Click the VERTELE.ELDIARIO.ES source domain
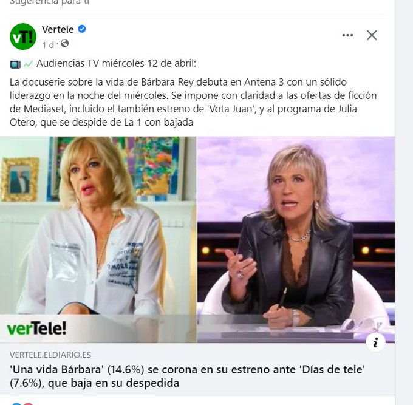The height and width of the screenshot is (405, 413). point(50,355)
